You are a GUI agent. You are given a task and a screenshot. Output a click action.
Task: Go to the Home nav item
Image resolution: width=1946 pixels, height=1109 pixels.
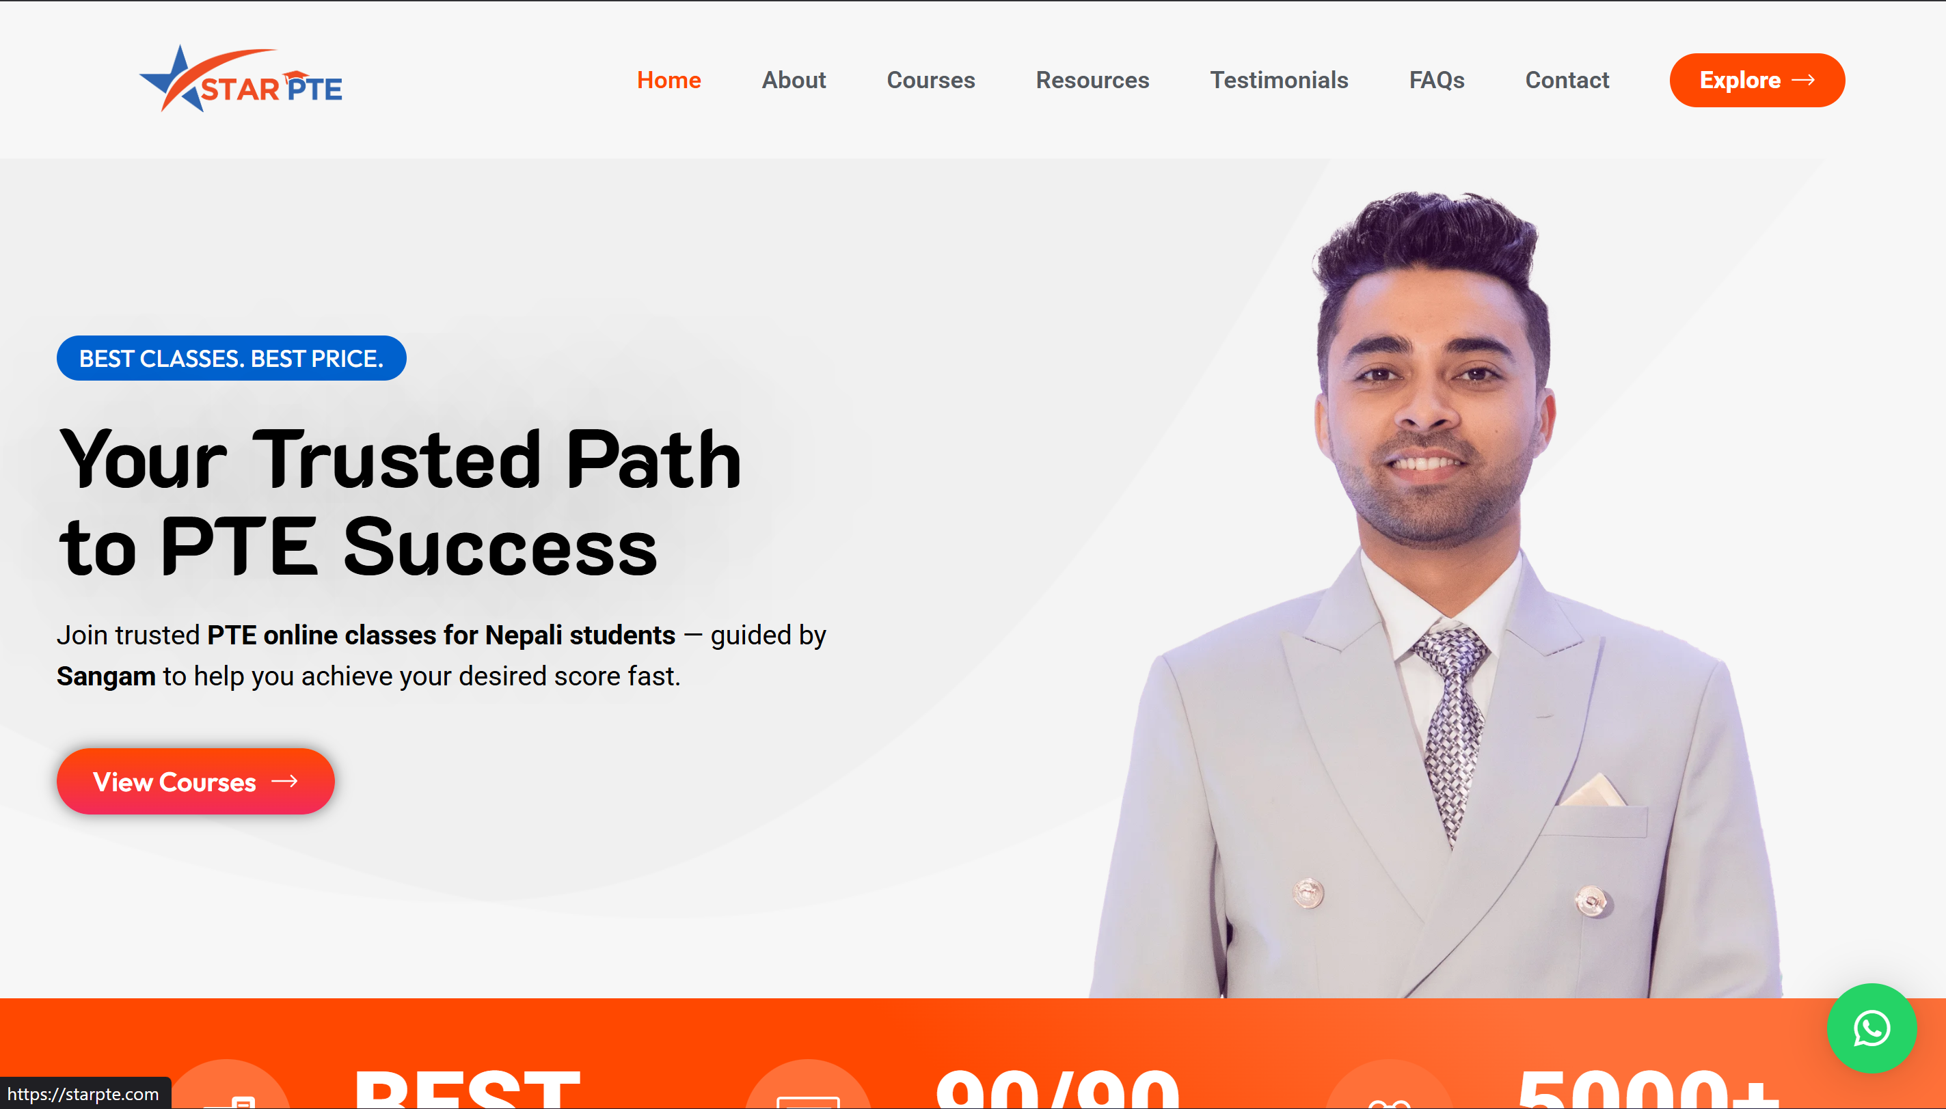point(669,80)
